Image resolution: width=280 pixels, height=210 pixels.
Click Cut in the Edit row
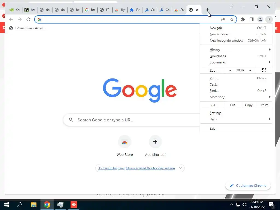tap(233, 105)
